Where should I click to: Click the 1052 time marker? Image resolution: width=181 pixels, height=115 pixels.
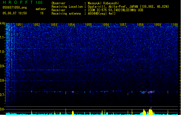(x=37, y=25)
